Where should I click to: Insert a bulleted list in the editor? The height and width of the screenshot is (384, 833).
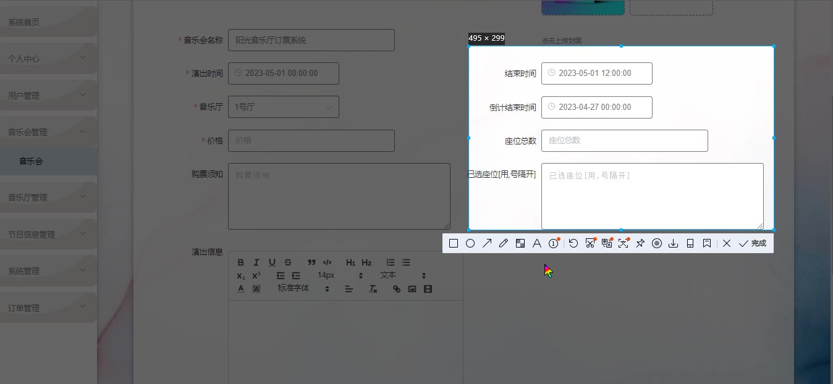coord(406,262)
